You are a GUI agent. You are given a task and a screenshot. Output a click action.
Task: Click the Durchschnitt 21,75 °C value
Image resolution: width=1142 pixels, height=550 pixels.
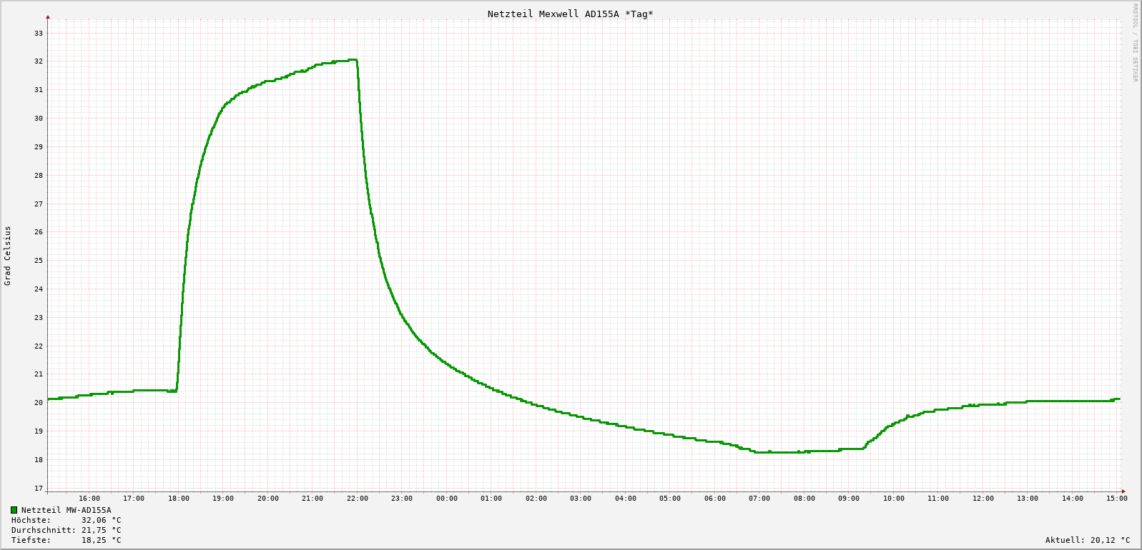pyautogui.click(x=101, y=530)
